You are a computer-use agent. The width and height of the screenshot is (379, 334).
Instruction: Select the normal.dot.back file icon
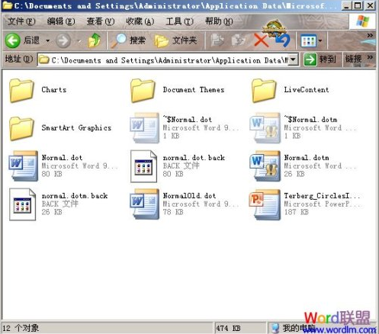tap(143, 166)
